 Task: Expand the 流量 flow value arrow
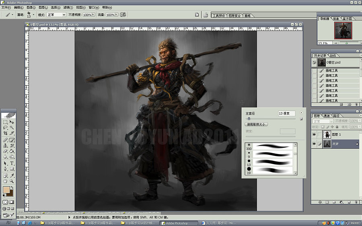tap(117, 14)
